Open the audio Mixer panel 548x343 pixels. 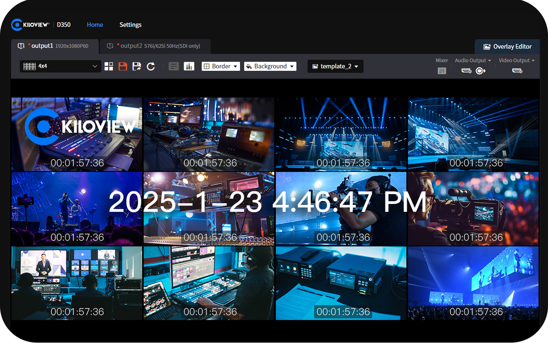442,71
